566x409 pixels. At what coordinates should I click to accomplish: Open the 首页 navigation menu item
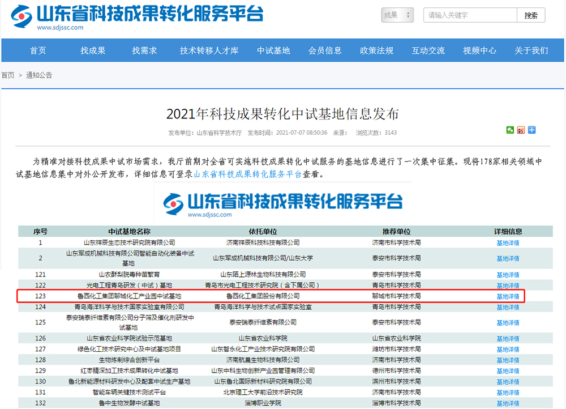pyautogui.click(x=38, y=50)
